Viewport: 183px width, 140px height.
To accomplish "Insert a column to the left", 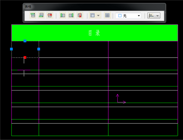I will point(63,15).
